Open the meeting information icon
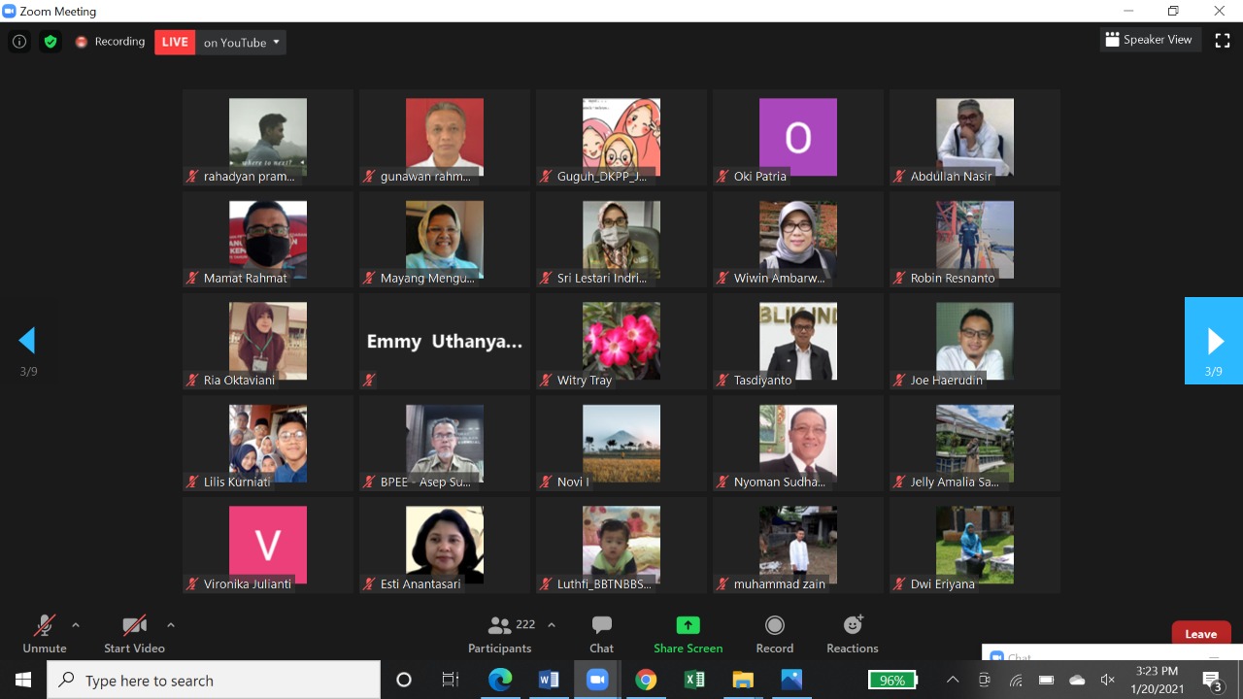1243x699 pixels. click(x=18, y=42)
